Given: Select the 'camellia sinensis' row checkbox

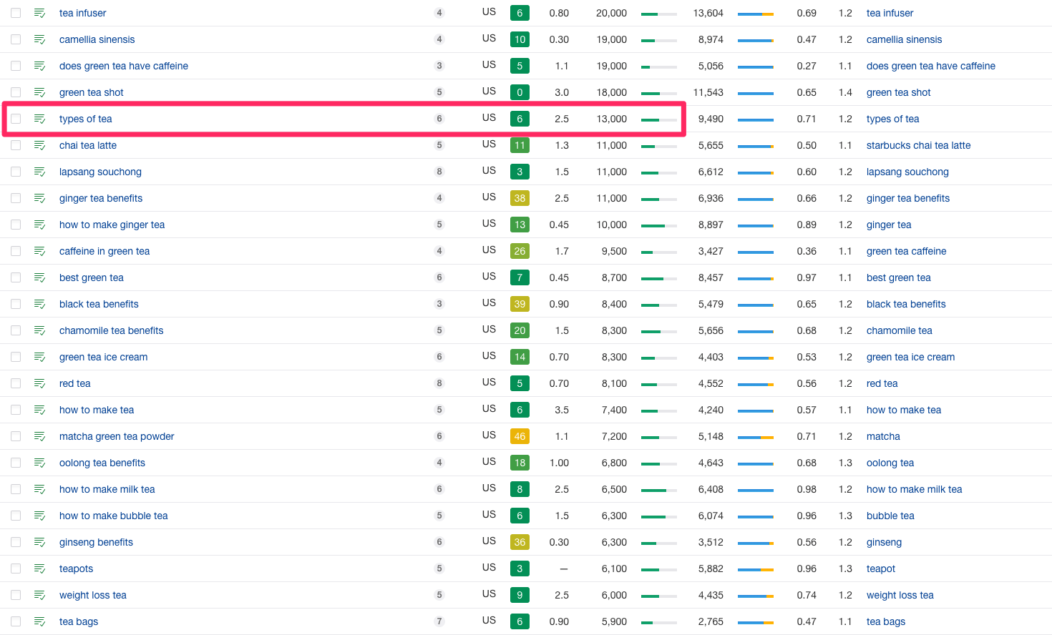Looking at the screenshot, I should click(x=16, y=39).
